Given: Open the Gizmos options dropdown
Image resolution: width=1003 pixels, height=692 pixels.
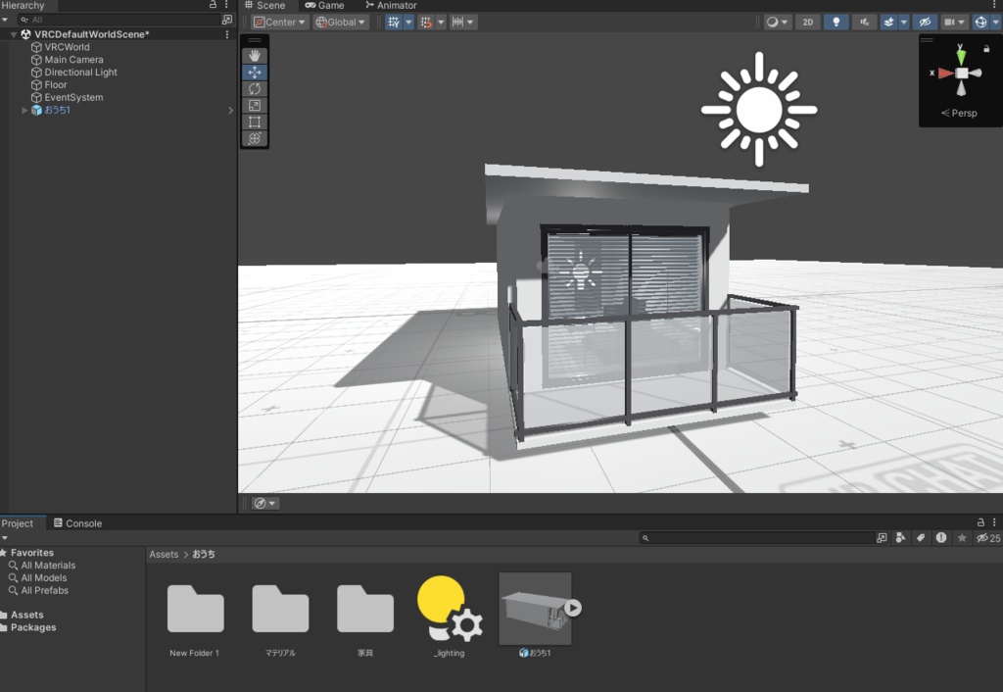Looking at the screenshot, I should [x=996, y=22].
